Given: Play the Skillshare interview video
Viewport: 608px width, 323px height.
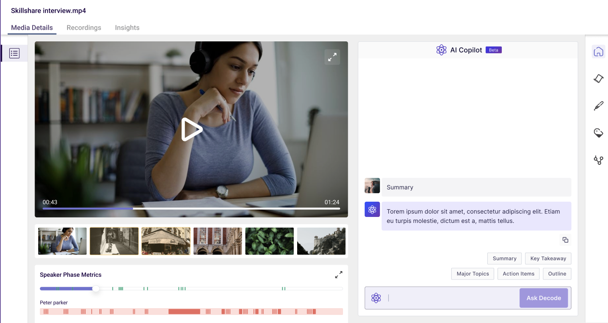Looking at the screenshot, I should [x=191, y=129].
